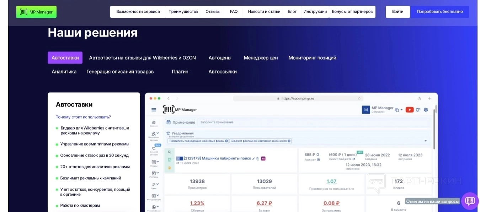This screenshot has height=212, width=480.
Task: Expand the Отзывы sidebar section chevron
Action: click(x=158, y=162)
